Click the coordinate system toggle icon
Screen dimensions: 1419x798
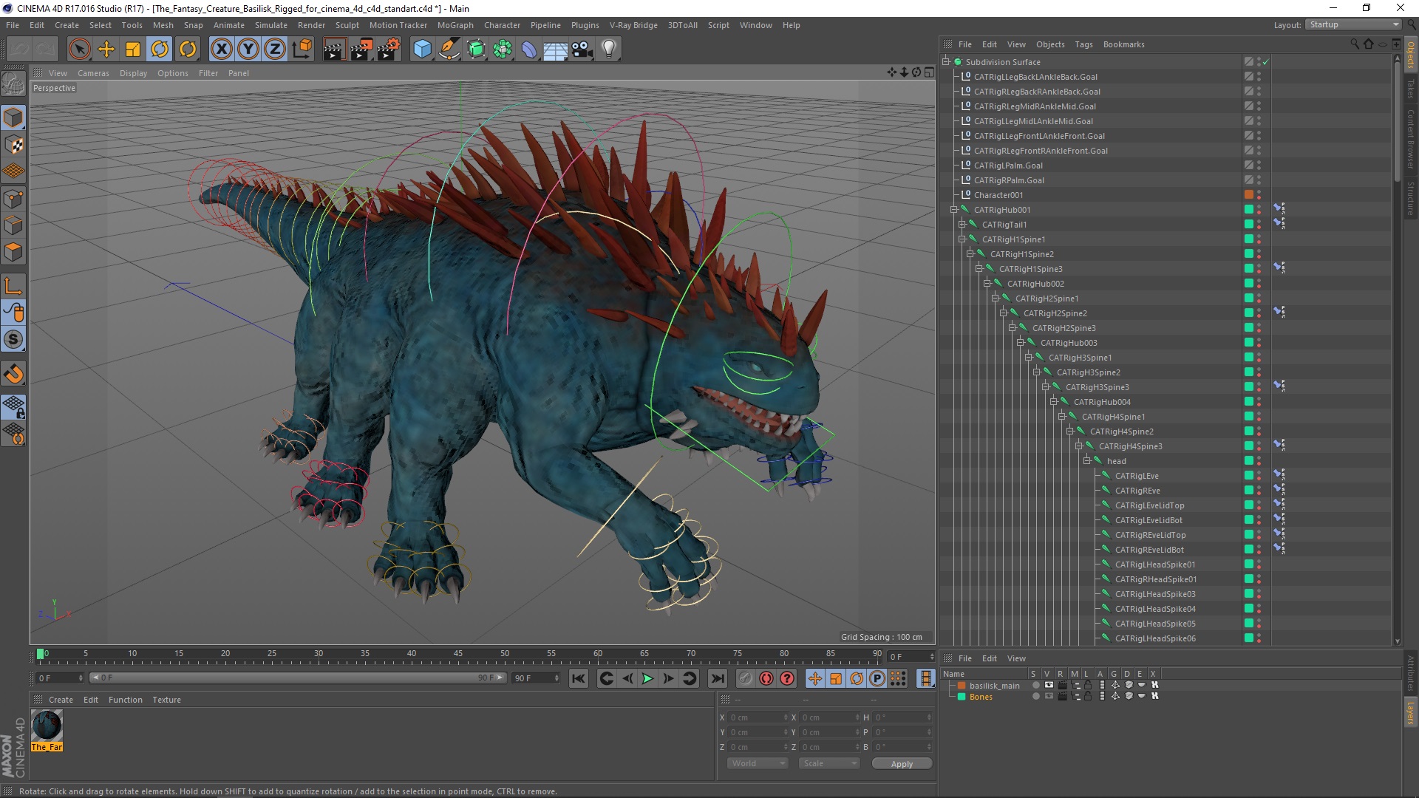point(302,50)
